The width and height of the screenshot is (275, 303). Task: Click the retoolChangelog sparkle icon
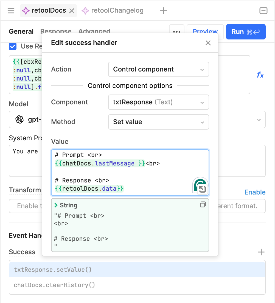click(85, 11)
